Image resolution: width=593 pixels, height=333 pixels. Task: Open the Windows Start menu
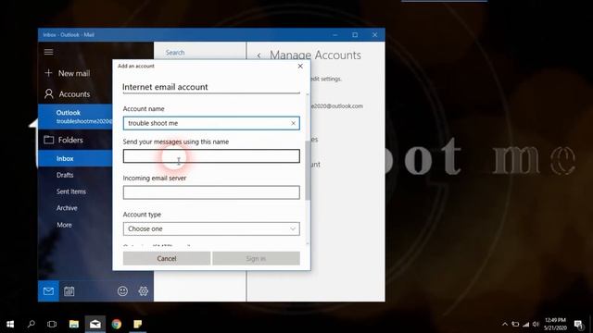(x=10, y=324)
